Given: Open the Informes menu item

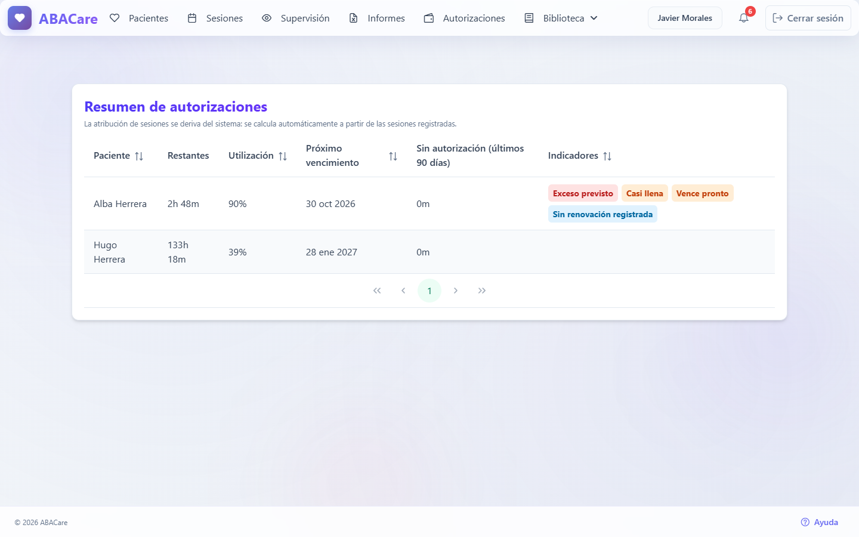Looking at the screenshot, I should point(377,18).
